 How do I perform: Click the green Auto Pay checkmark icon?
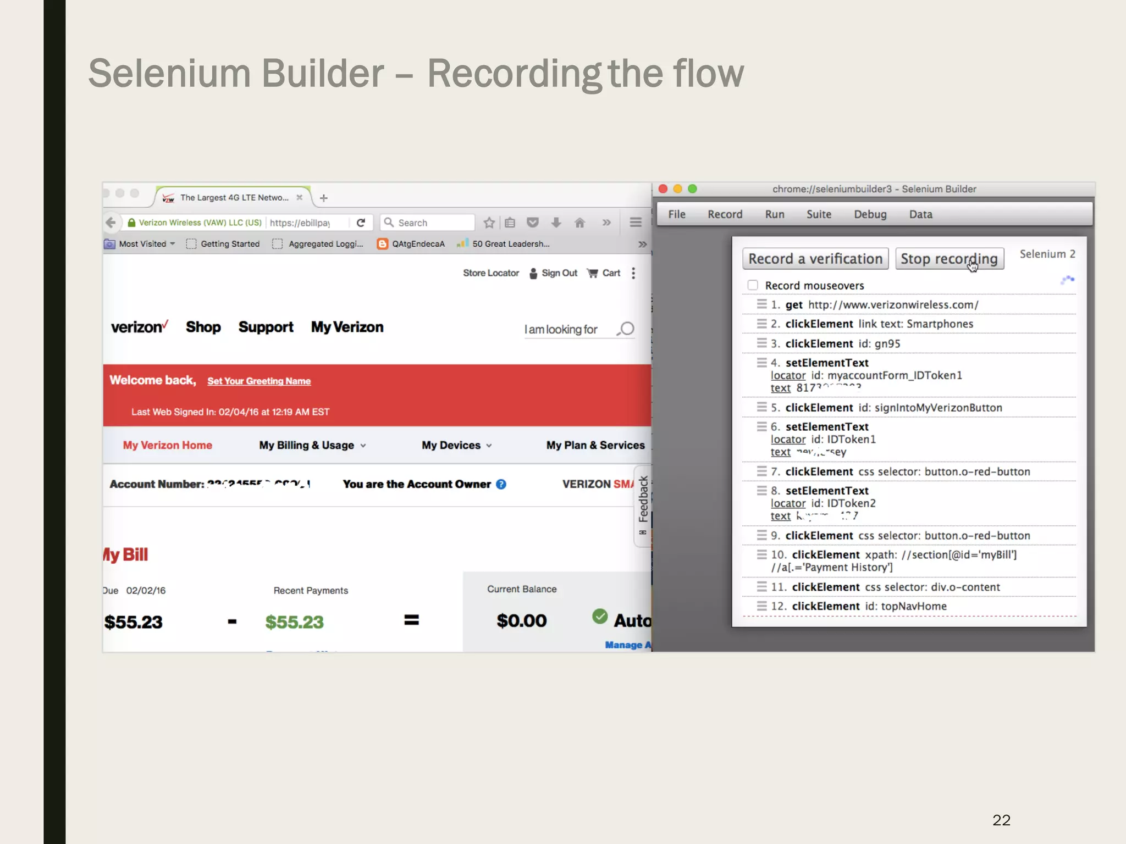600,617
